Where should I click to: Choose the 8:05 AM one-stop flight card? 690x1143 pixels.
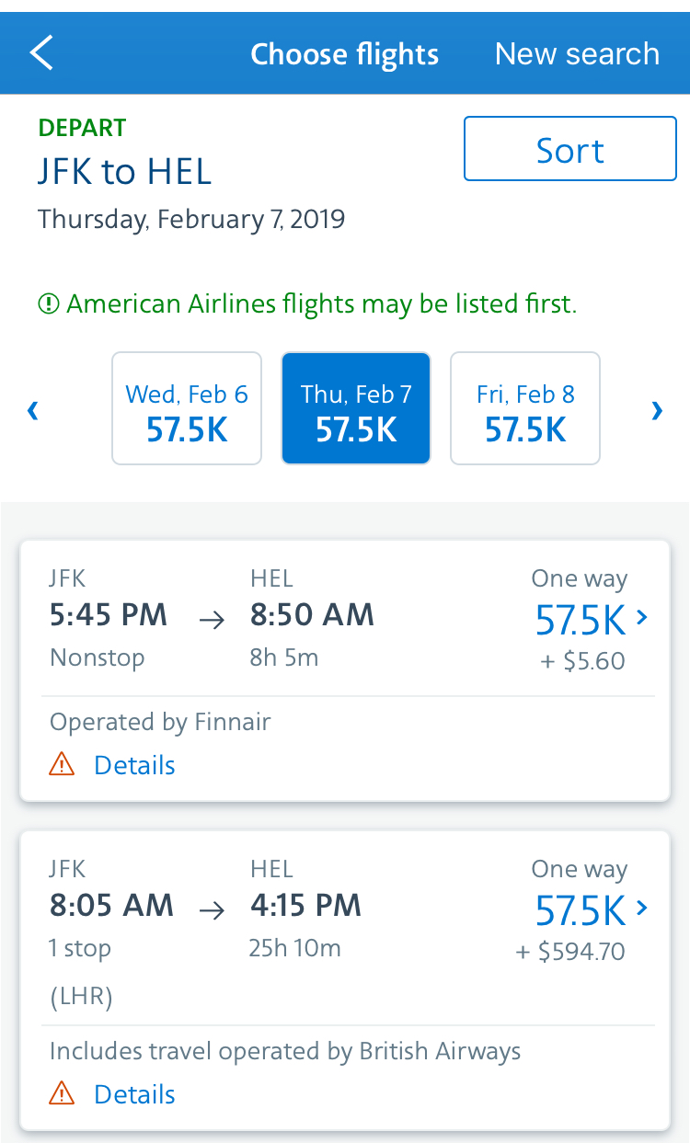[276, 920]
